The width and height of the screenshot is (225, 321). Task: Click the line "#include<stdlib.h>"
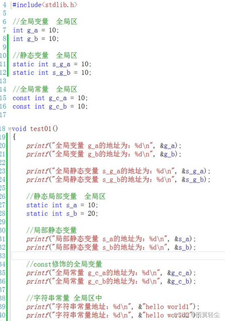tap(45, 5)
